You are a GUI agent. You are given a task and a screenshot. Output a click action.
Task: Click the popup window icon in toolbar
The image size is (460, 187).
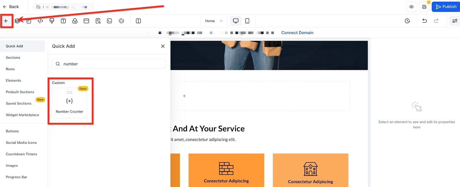click(86, 21)
